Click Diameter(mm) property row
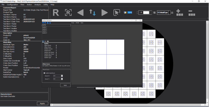Screen dimensions: 209x107 coord(24,47)
